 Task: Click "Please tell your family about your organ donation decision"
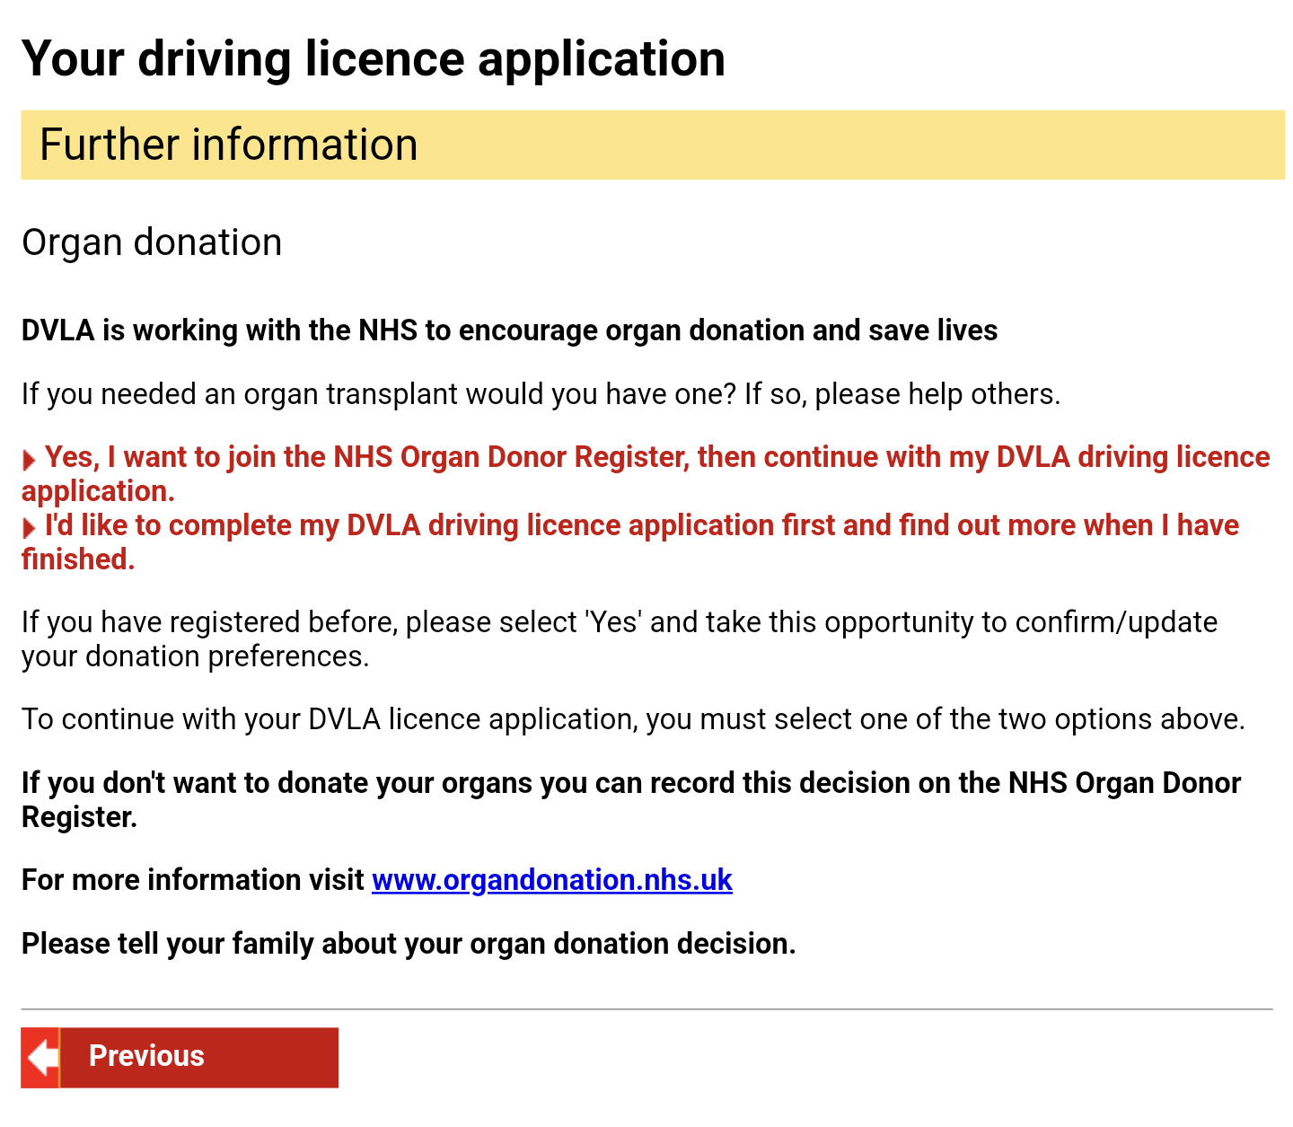[x=409, y=944]
